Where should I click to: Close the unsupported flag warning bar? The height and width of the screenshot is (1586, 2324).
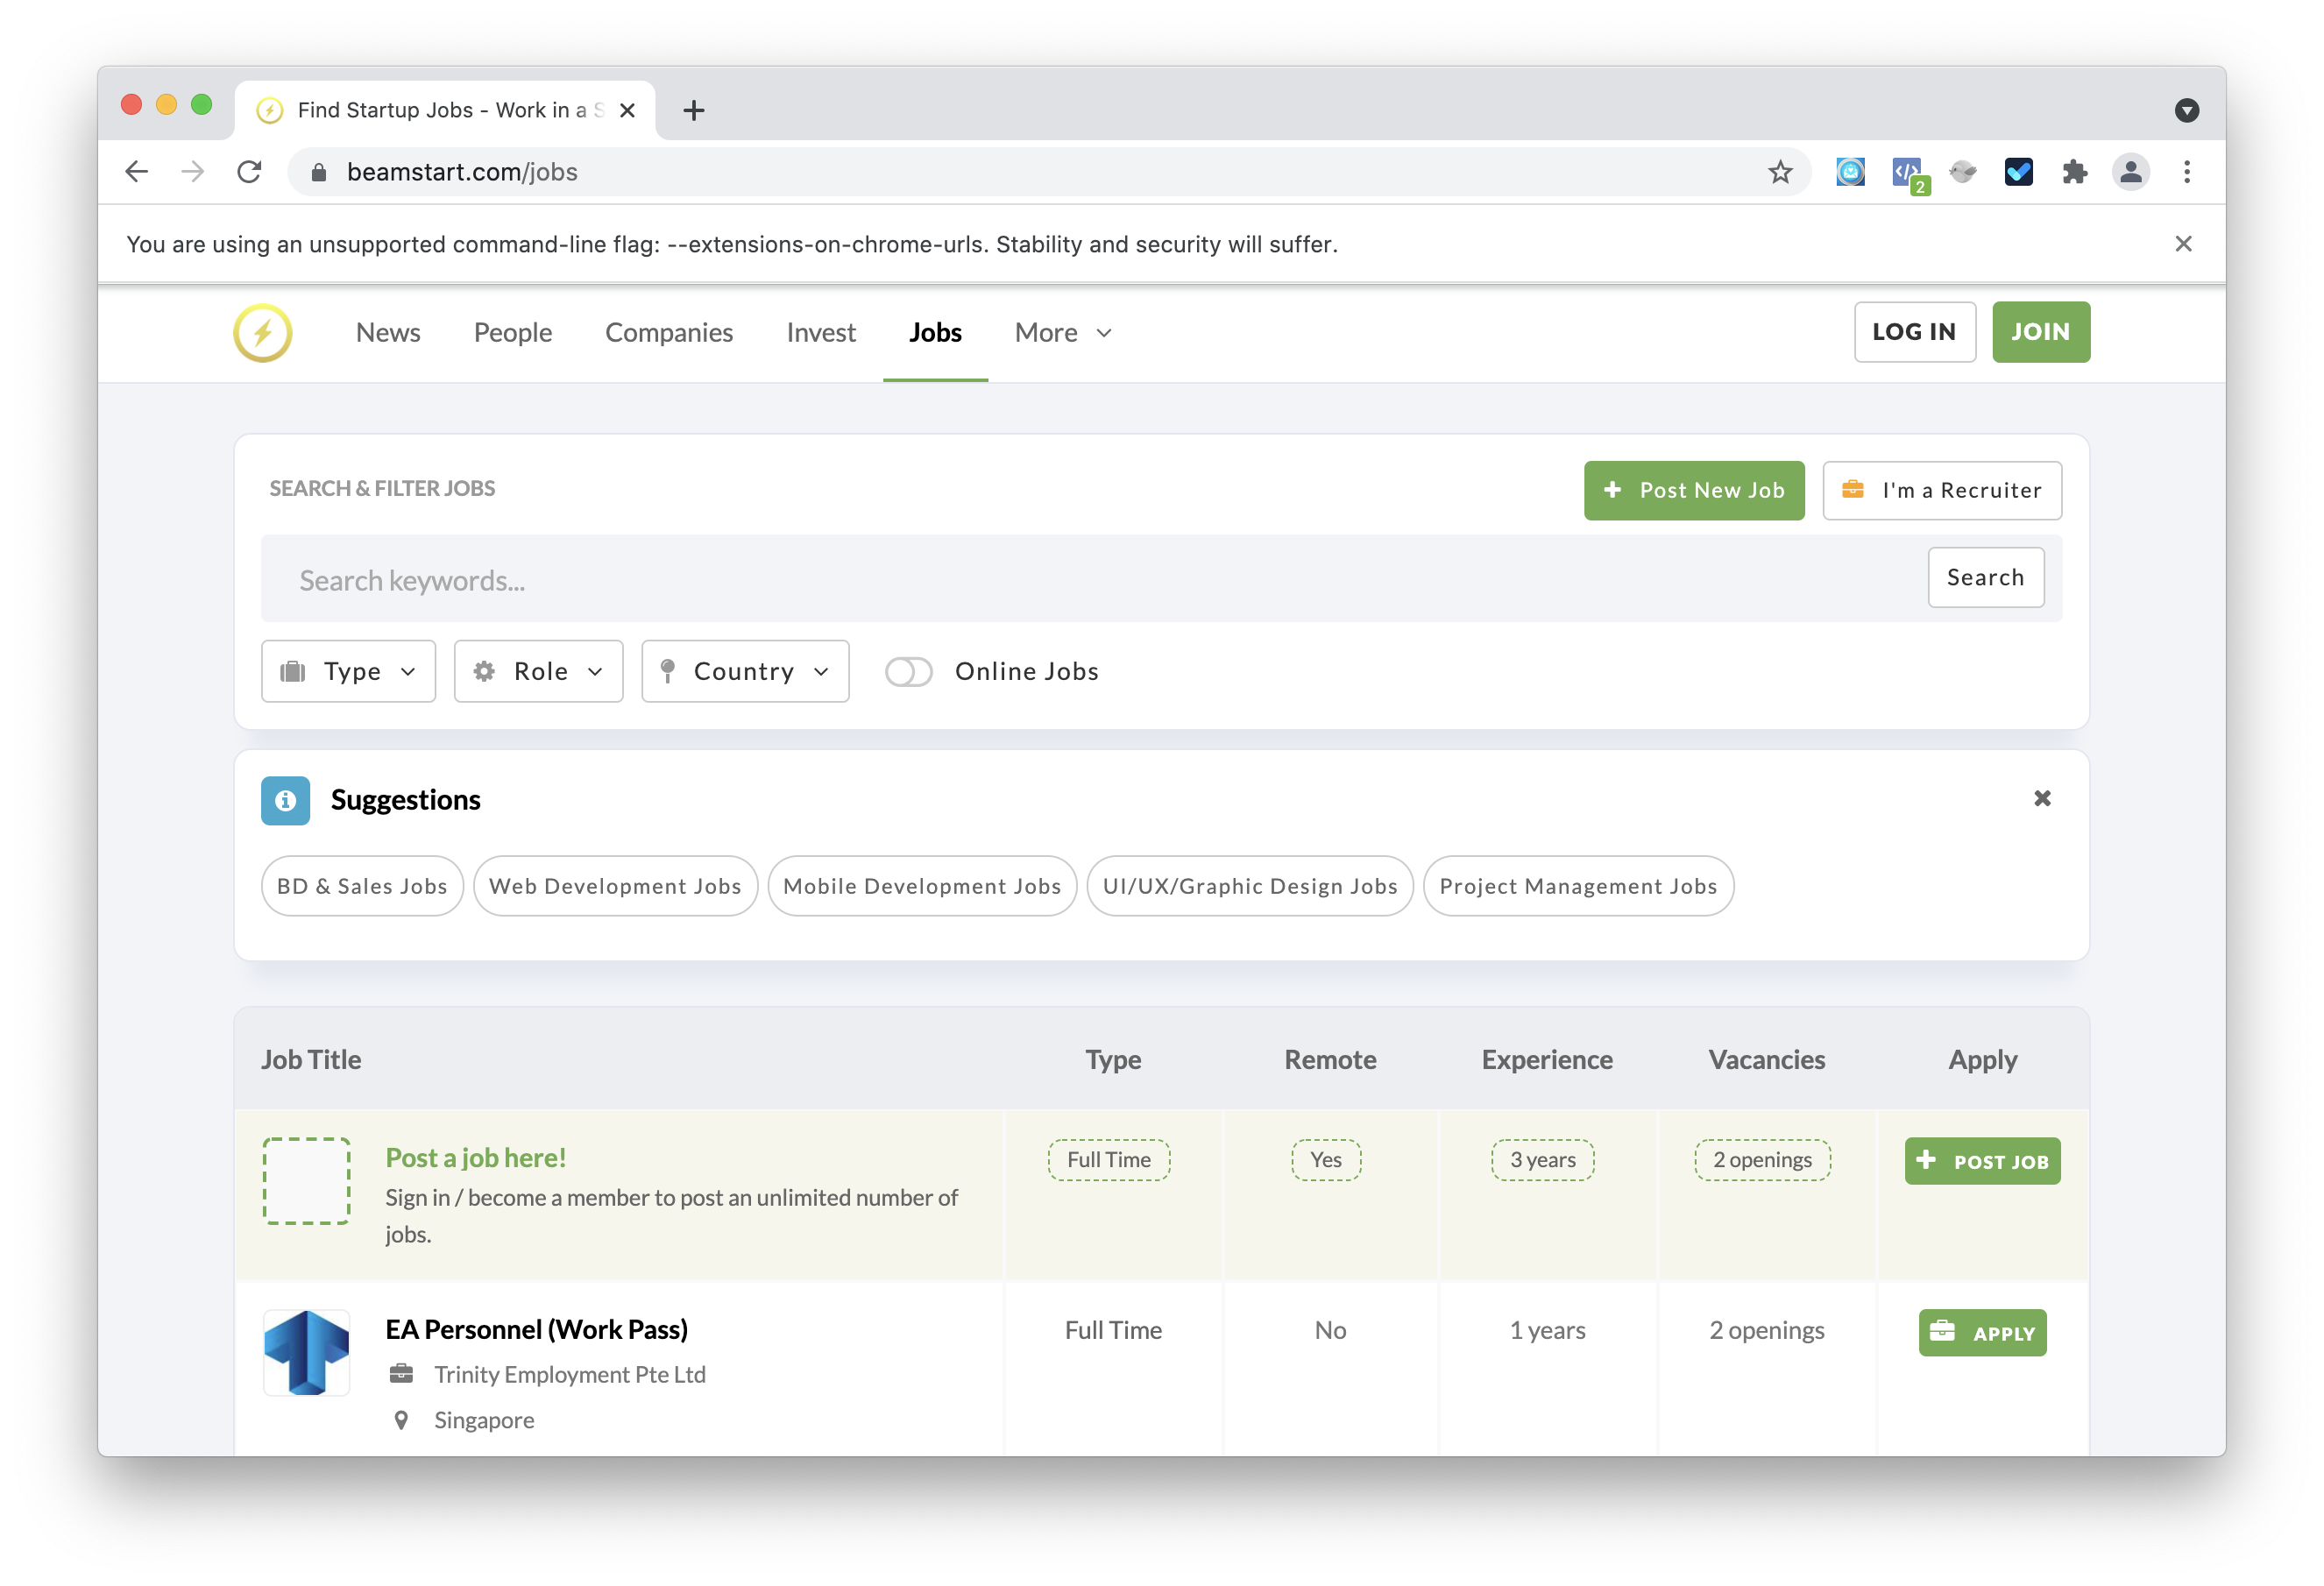tap(2183, 244)
